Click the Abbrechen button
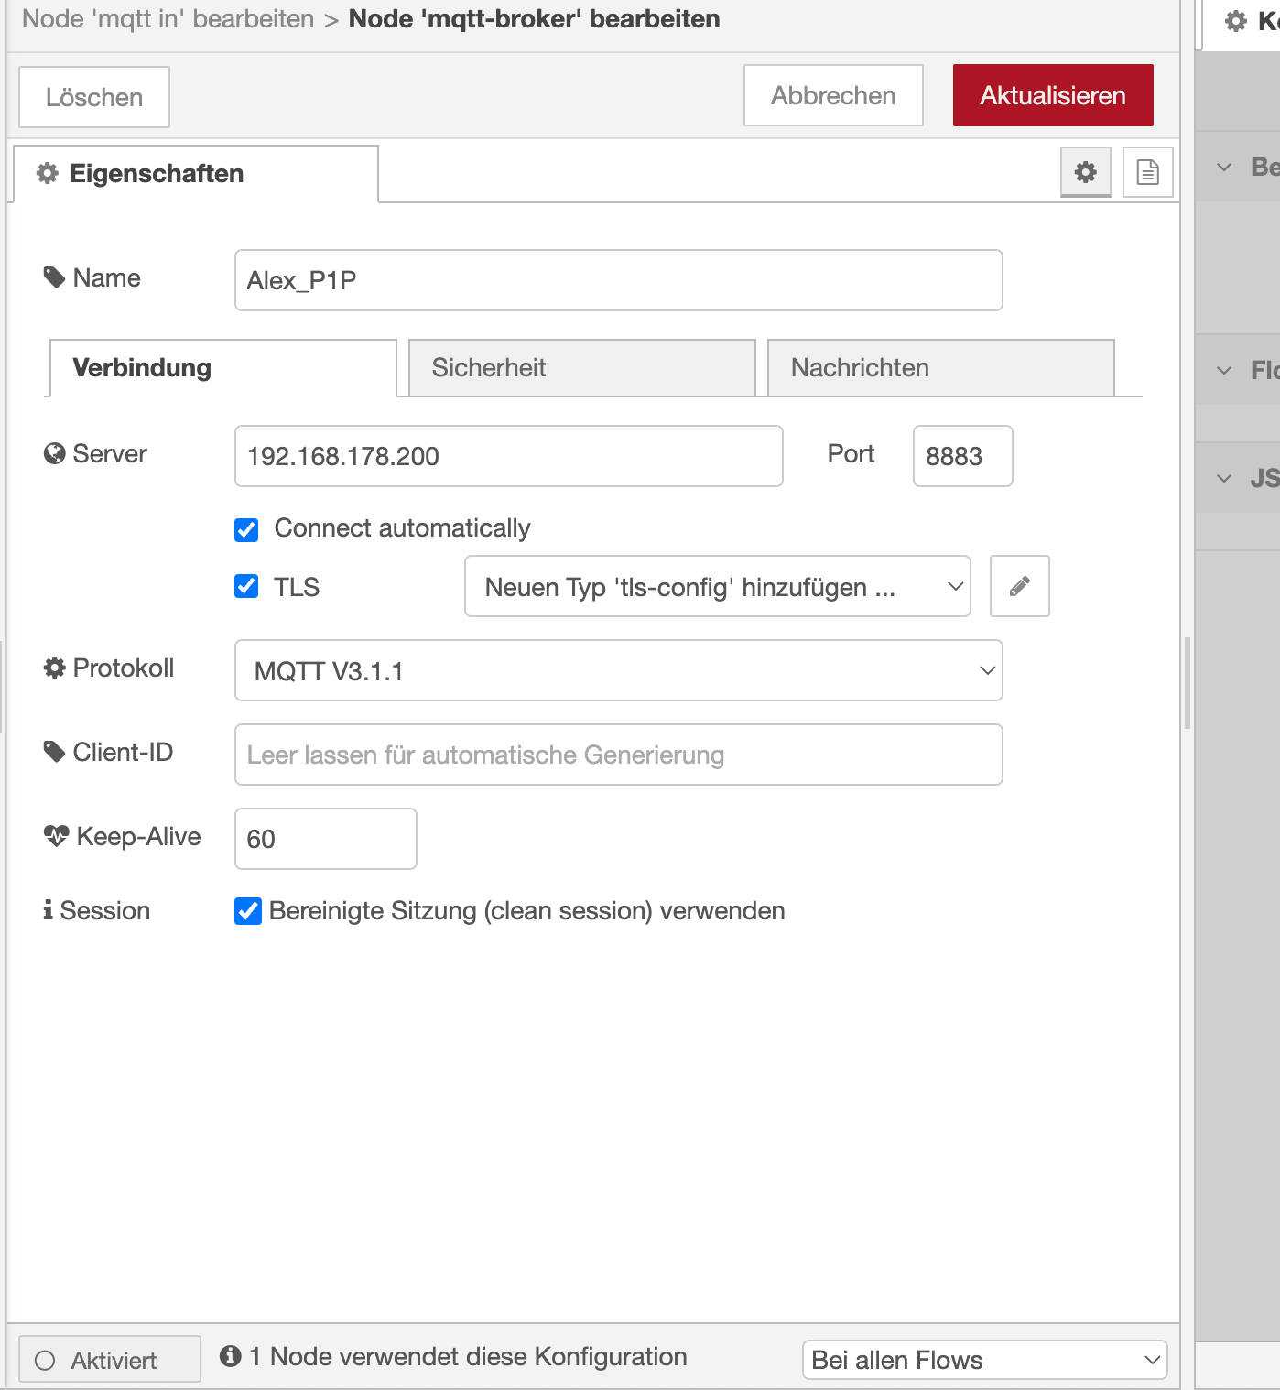The height and width of the screenshot is (1390, 1280). (833, 95)
